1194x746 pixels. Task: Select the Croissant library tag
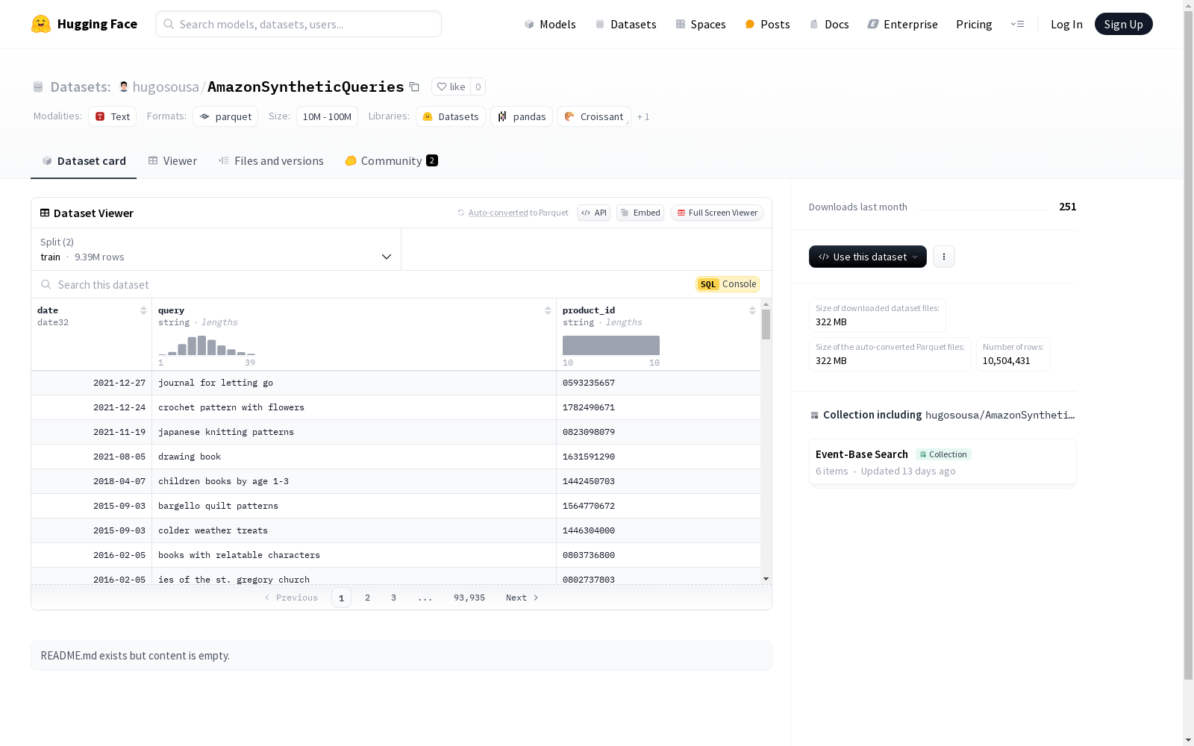594,116
